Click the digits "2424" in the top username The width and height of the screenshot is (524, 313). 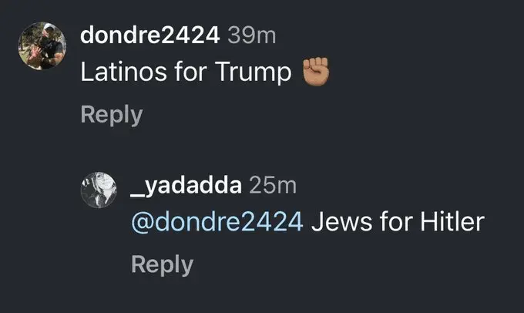(x=195, y=35)
